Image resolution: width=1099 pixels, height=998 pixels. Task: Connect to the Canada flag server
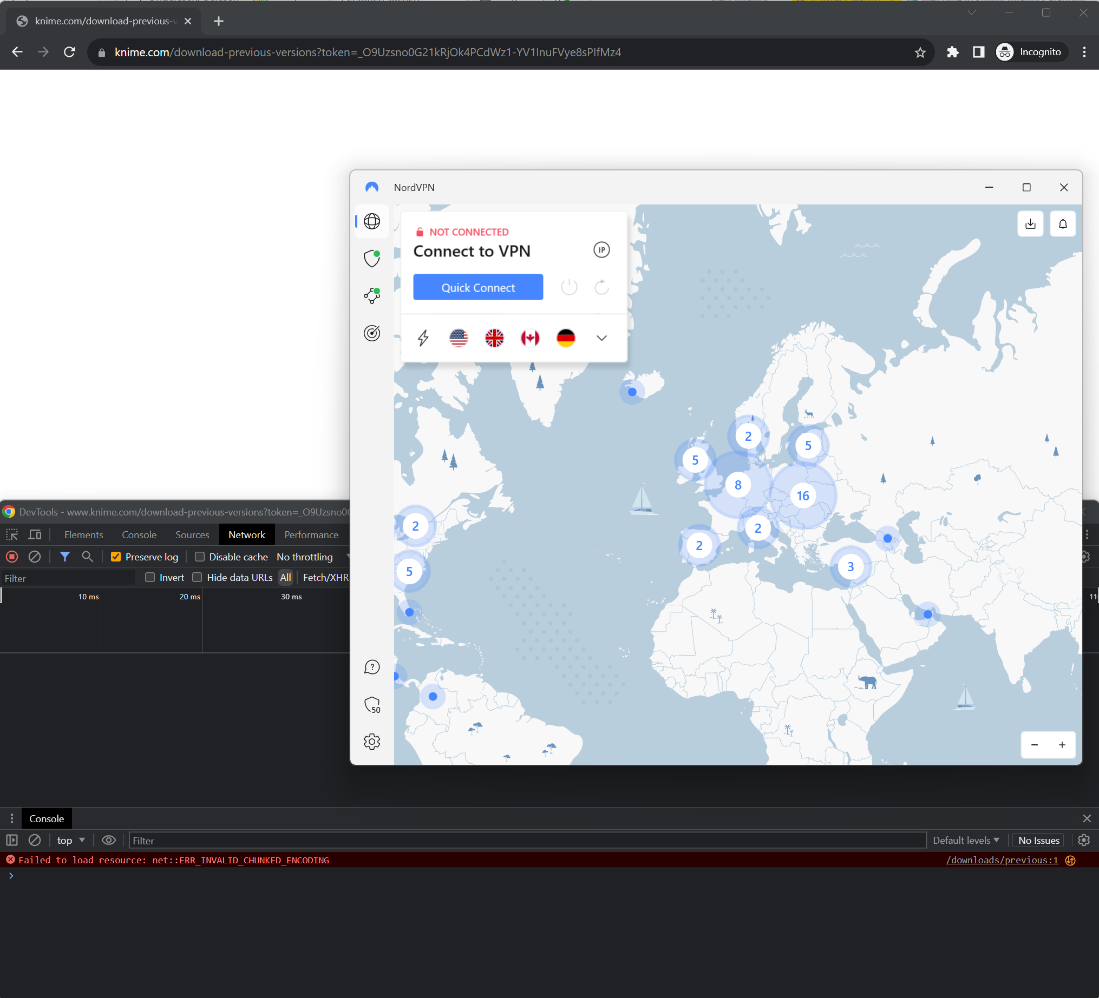pyautogui.click(x=530, y=338)
